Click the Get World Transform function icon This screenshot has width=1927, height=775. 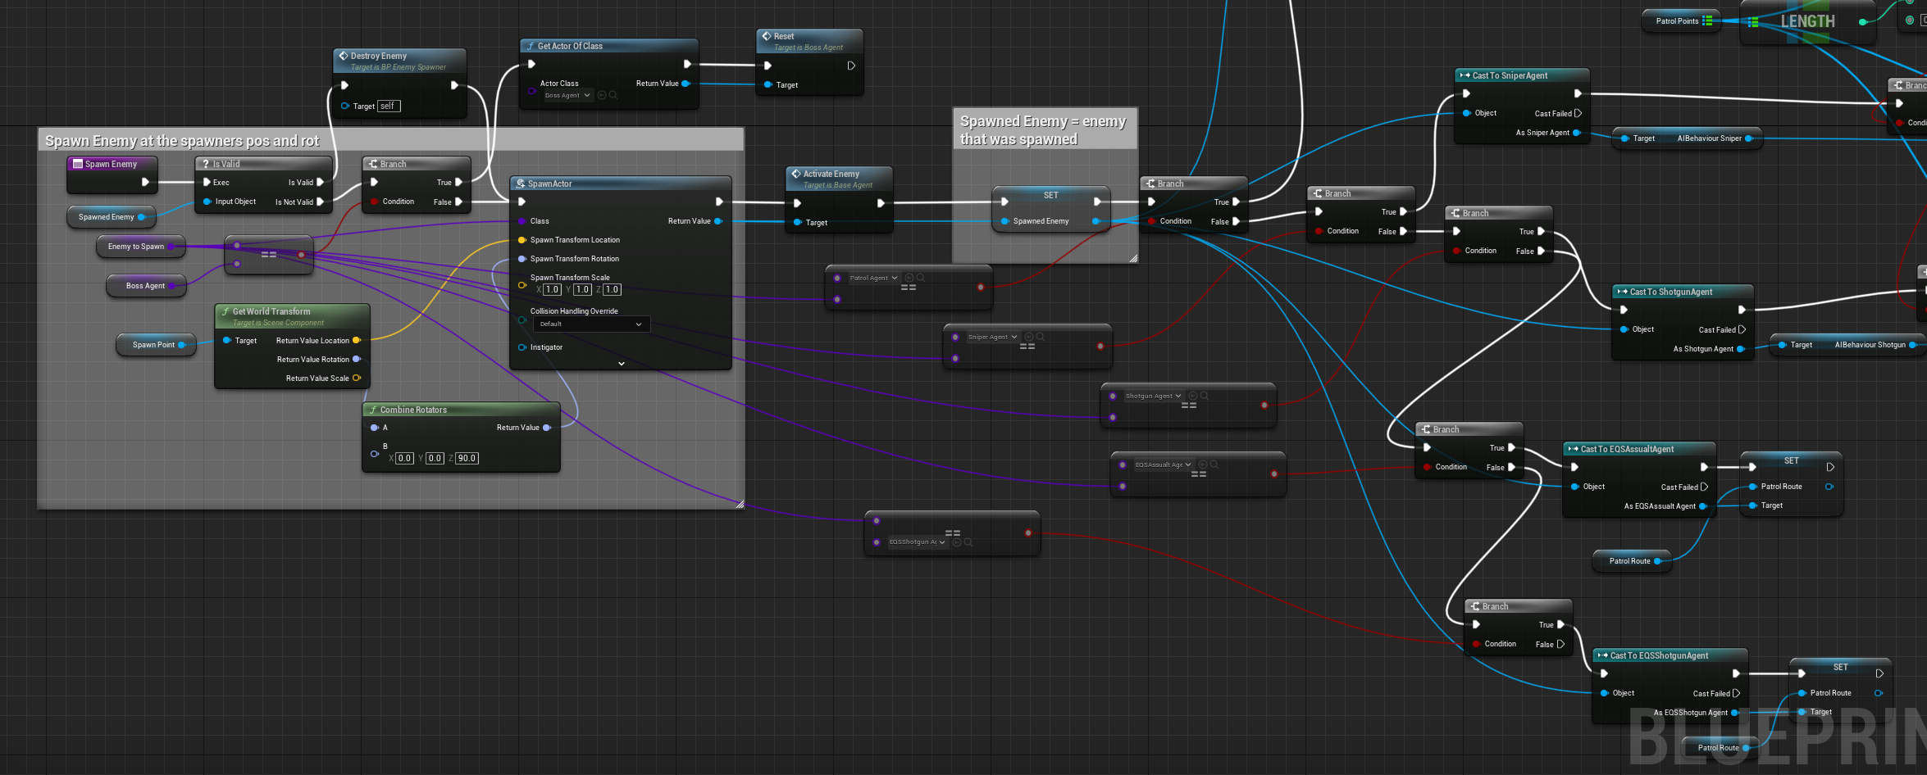tap(225, 311)
